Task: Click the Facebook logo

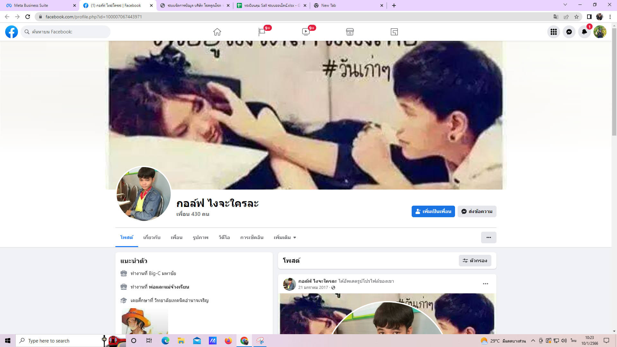Action: click(12, 32)
